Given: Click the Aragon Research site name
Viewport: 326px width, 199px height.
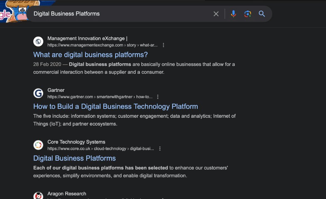Looking at the screenshot, I should (x=67, y=194).
